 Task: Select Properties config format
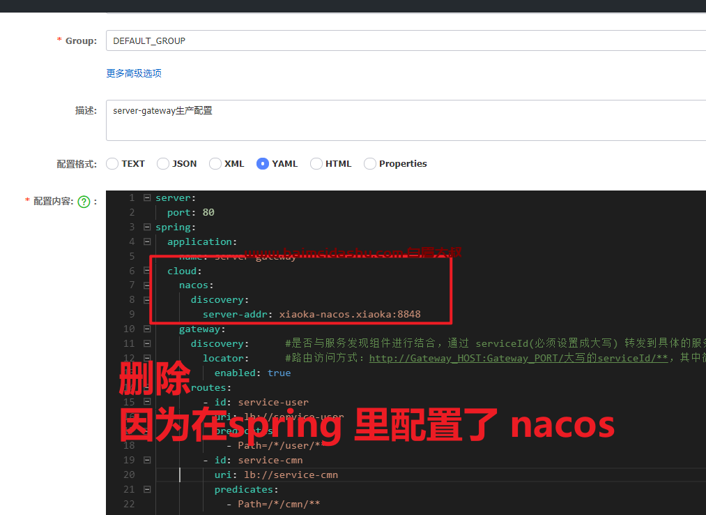(370, 164)
